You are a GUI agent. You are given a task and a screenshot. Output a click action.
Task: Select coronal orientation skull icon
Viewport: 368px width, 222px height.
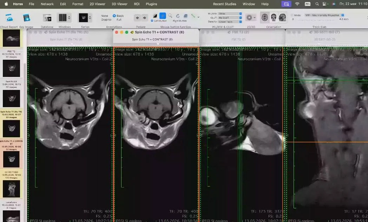(x=274, y=18)
